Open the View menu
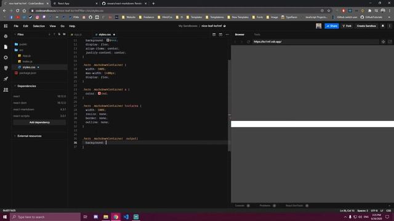 pyautogui.click(x=52, y=26)
